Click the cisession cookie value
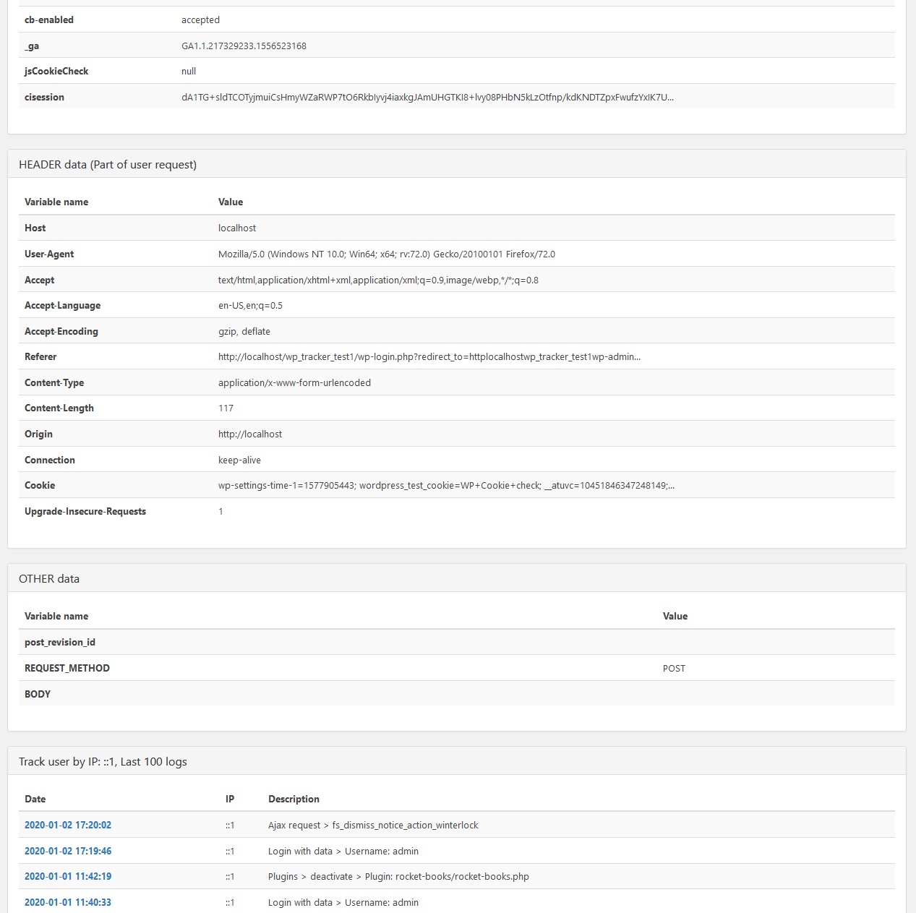 (x=427, y=97)
